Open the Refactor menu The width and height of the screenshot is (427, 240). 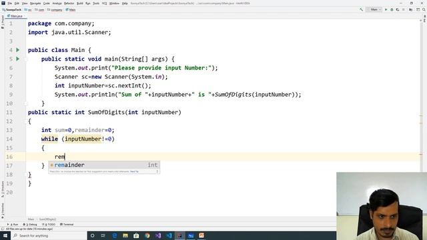pyautogui.click(x=69, y=3)
